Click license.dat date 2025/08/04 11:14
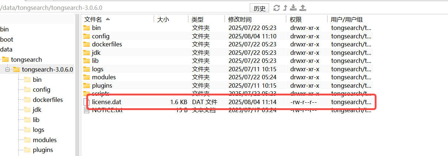Viewport: 448px width, 156px height. point(252,102)
